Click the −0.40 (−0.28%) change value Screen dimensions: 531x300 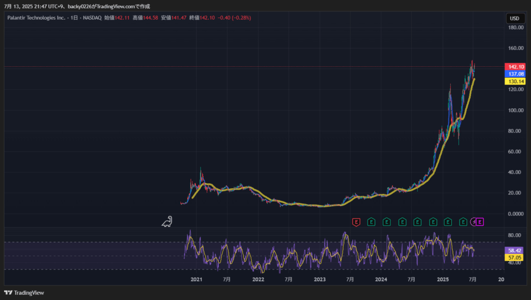point(234,18)
